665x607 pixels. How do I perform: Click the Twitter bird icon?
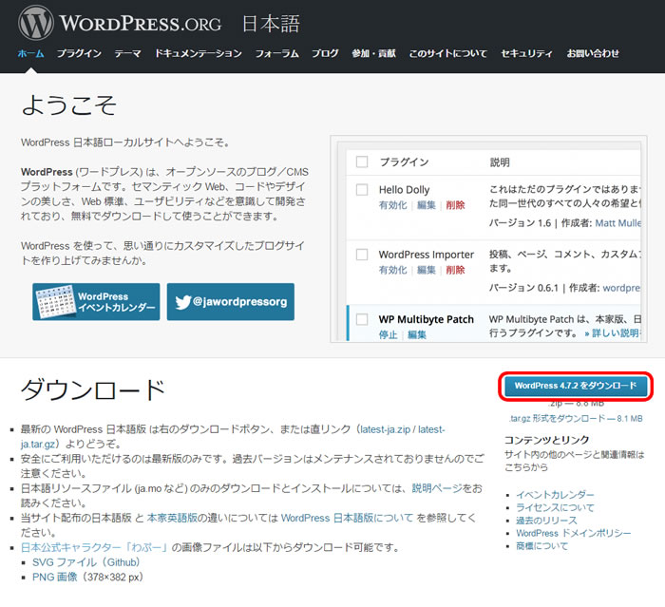183,302
